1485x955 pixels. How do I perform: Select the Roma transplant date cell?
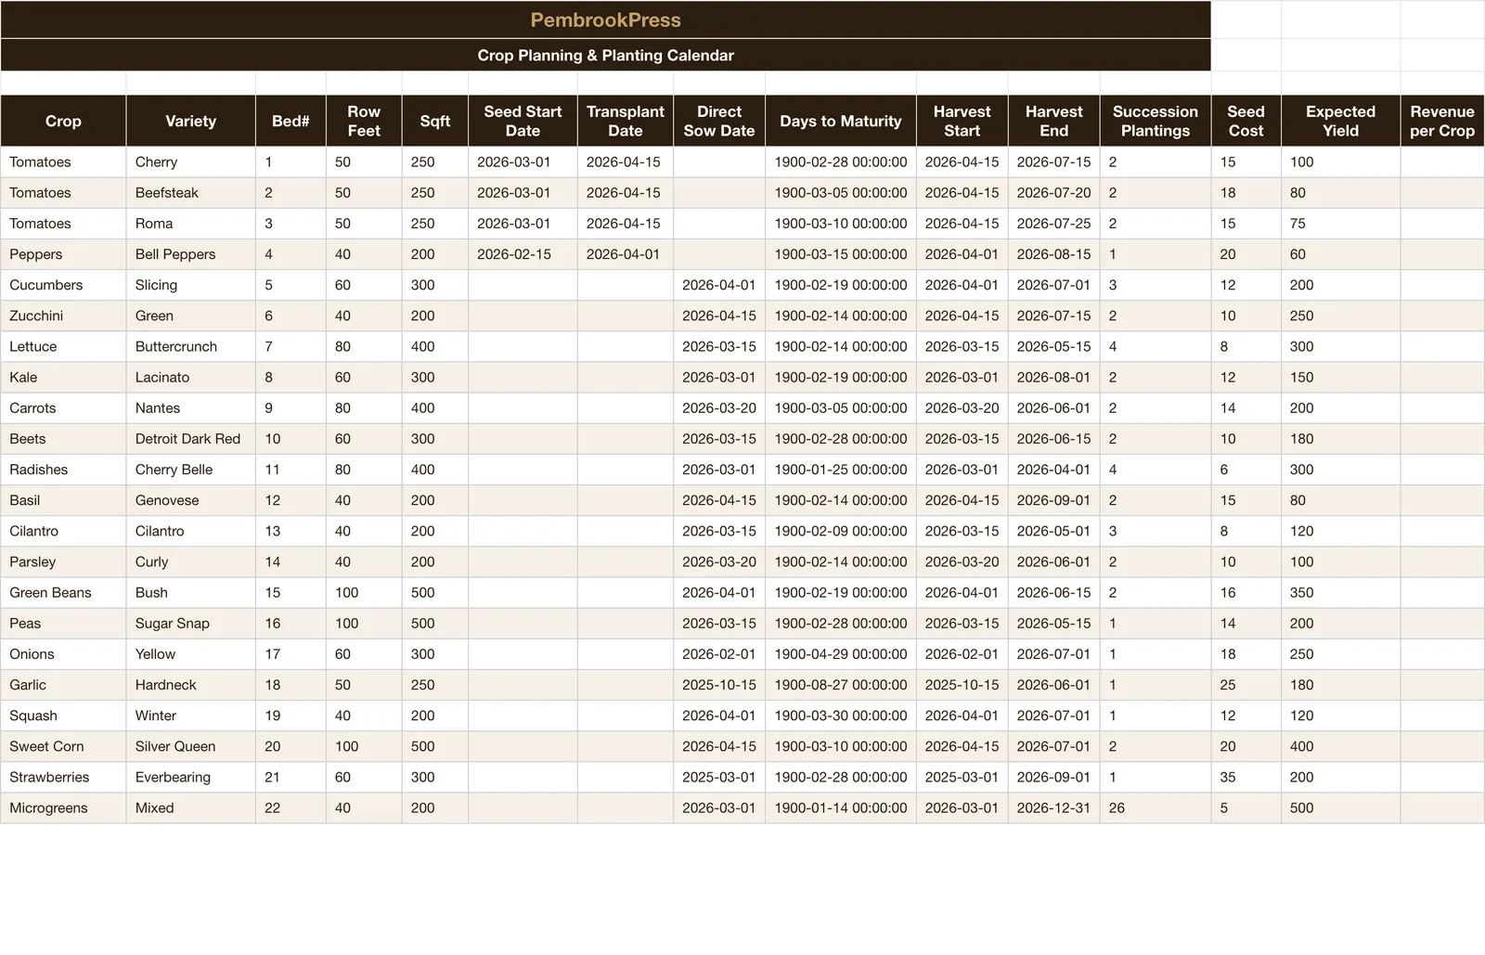click(x=625, y=223)
